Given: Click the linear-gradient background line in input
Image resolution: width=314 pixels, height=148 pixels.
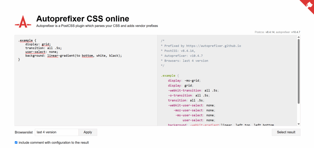Looking at the screenshot, I should (74, 56).
